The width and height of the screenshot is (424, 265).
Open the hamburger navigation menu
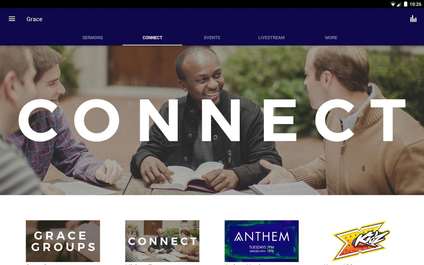click(12, 19)
